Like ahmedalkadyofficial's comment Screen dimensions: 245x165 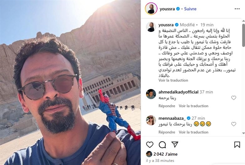pos(234,98)
